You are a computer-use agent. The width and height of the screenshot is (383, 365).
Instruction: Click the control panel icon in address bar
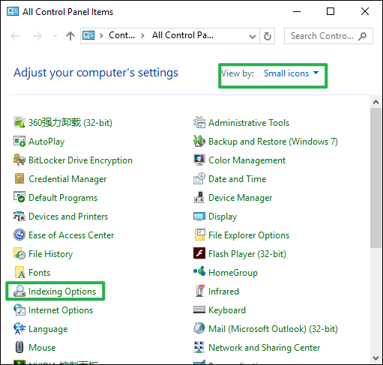tap(88, 35)
